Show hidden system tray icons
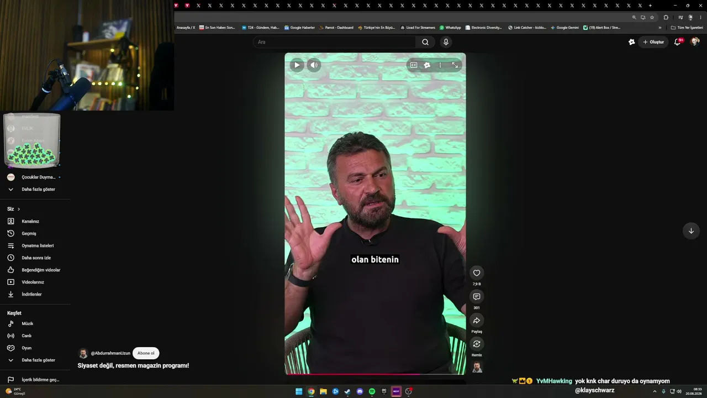 [x=655, y=391]
